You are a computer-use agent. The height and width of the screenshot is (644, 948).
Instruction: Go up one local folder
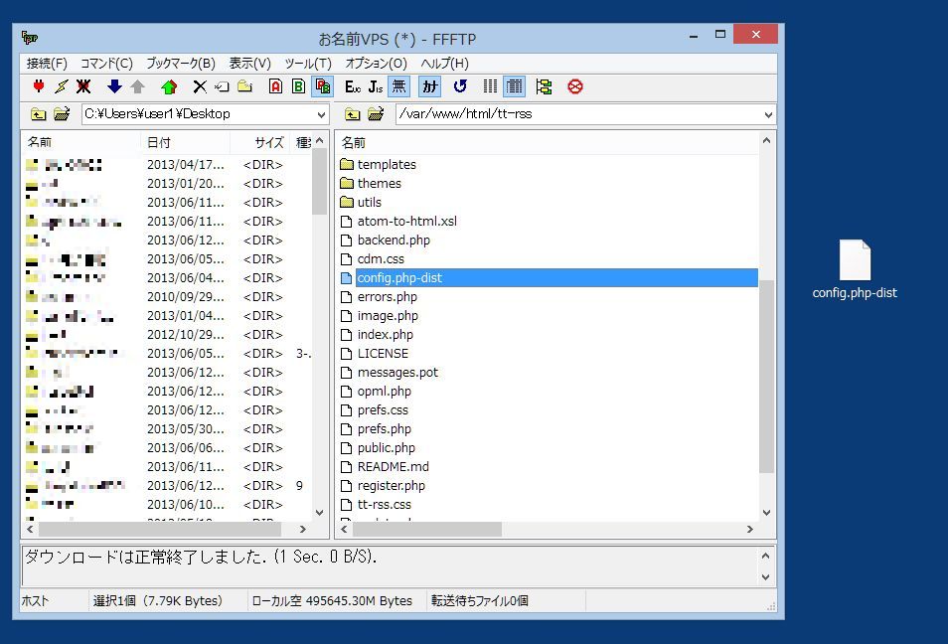(39, 113)
